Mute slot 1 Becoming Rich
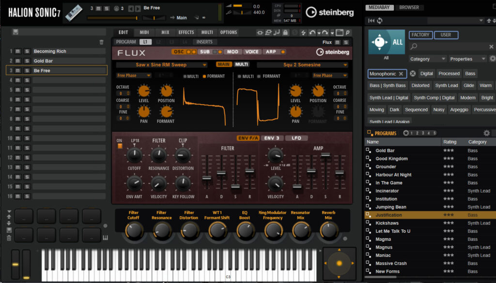 pyautogui.click(x=17, y=51)
